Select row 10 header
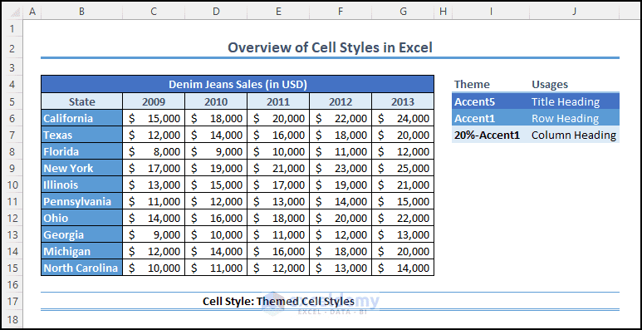This screenshot has width=642, height=330. pos(12,185)
